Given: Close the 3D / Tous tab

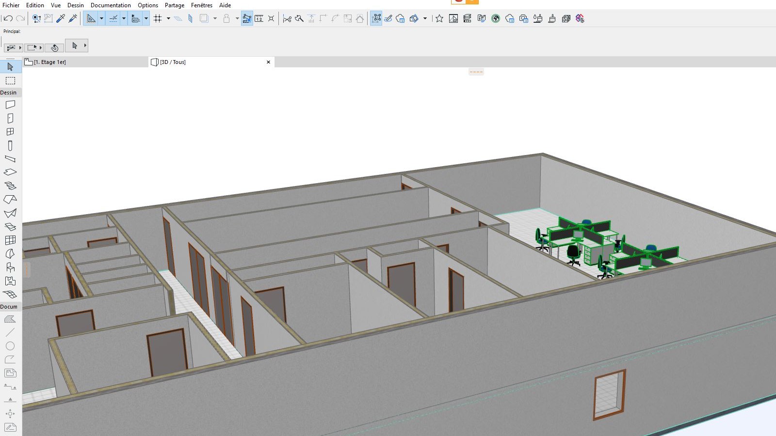Looking at the screenshot, I should point(268,62).
